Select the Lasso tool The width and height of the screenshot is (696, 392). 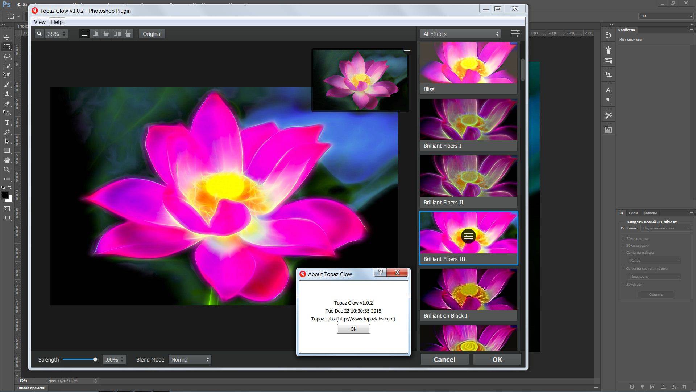click(x=7, y=56)
